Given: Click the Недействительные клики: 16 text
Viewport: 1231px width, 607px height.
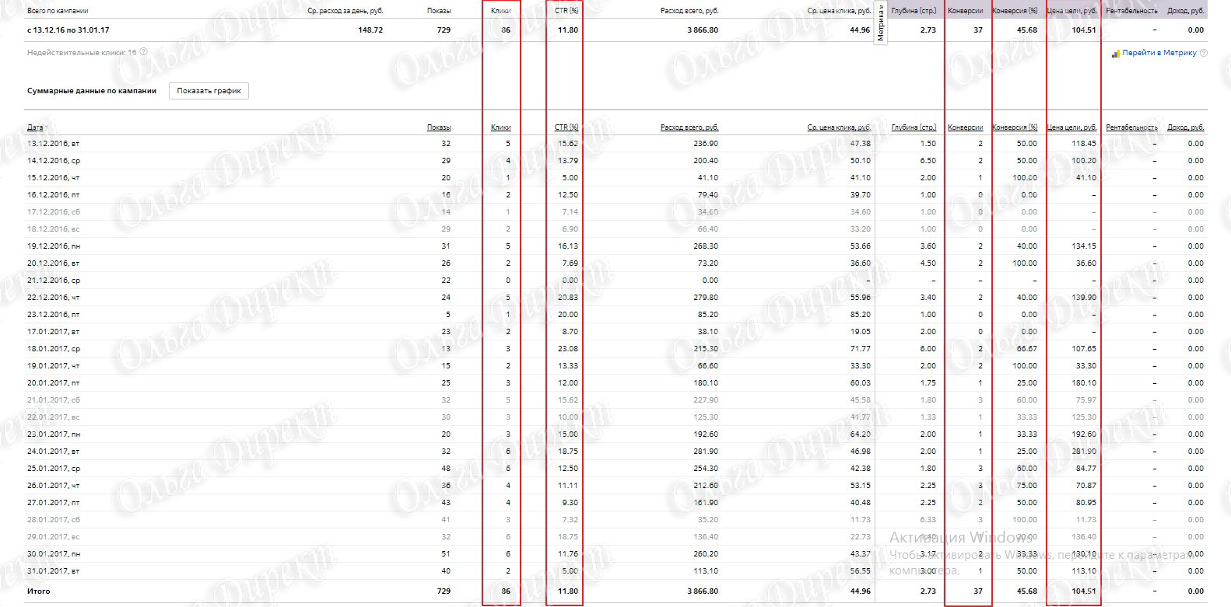Looking at the screenshot, I should 82,53.
